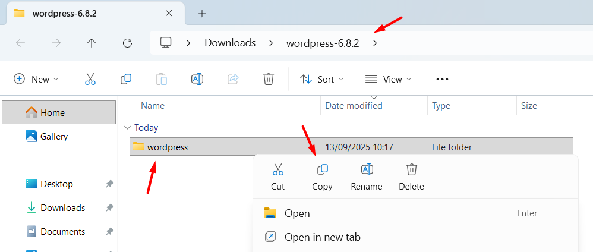This screenshot has height=252, width=593.
Task: Expand the Sort options dropdown
Action: (x=321, y=79)
